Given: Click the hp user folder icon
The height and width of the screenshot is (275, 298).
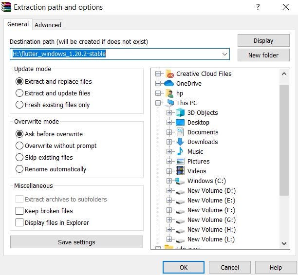Looking at the screenshot, I should (x=169, y=93).
